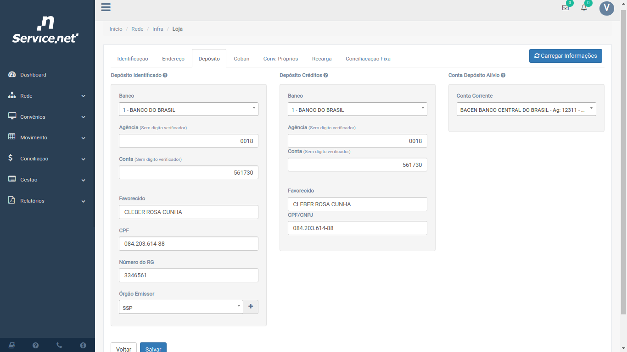Click the Salvar button

[153, 349]
